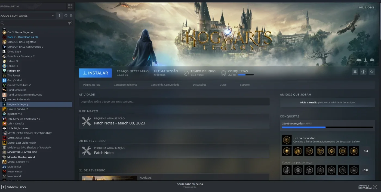The width and height of the screenshot is (381, 192).
Task: Open the game settings gear icon
Action: click(355, 72)
